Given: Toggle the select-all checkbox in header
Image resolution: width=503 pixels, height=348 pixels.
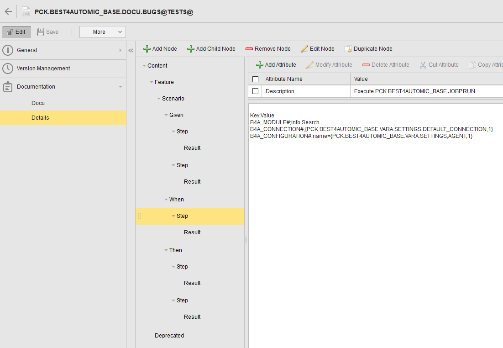Looking at the screenshot, I should coord(255,79).
